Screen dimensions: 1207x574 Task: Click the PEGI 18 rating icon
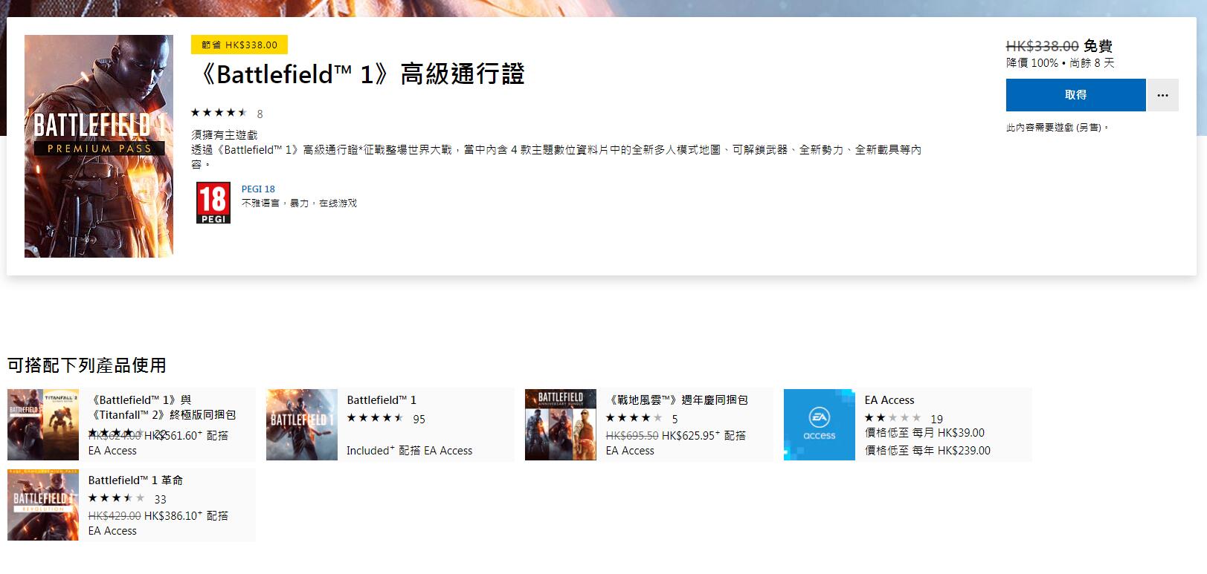pos(213,203)
